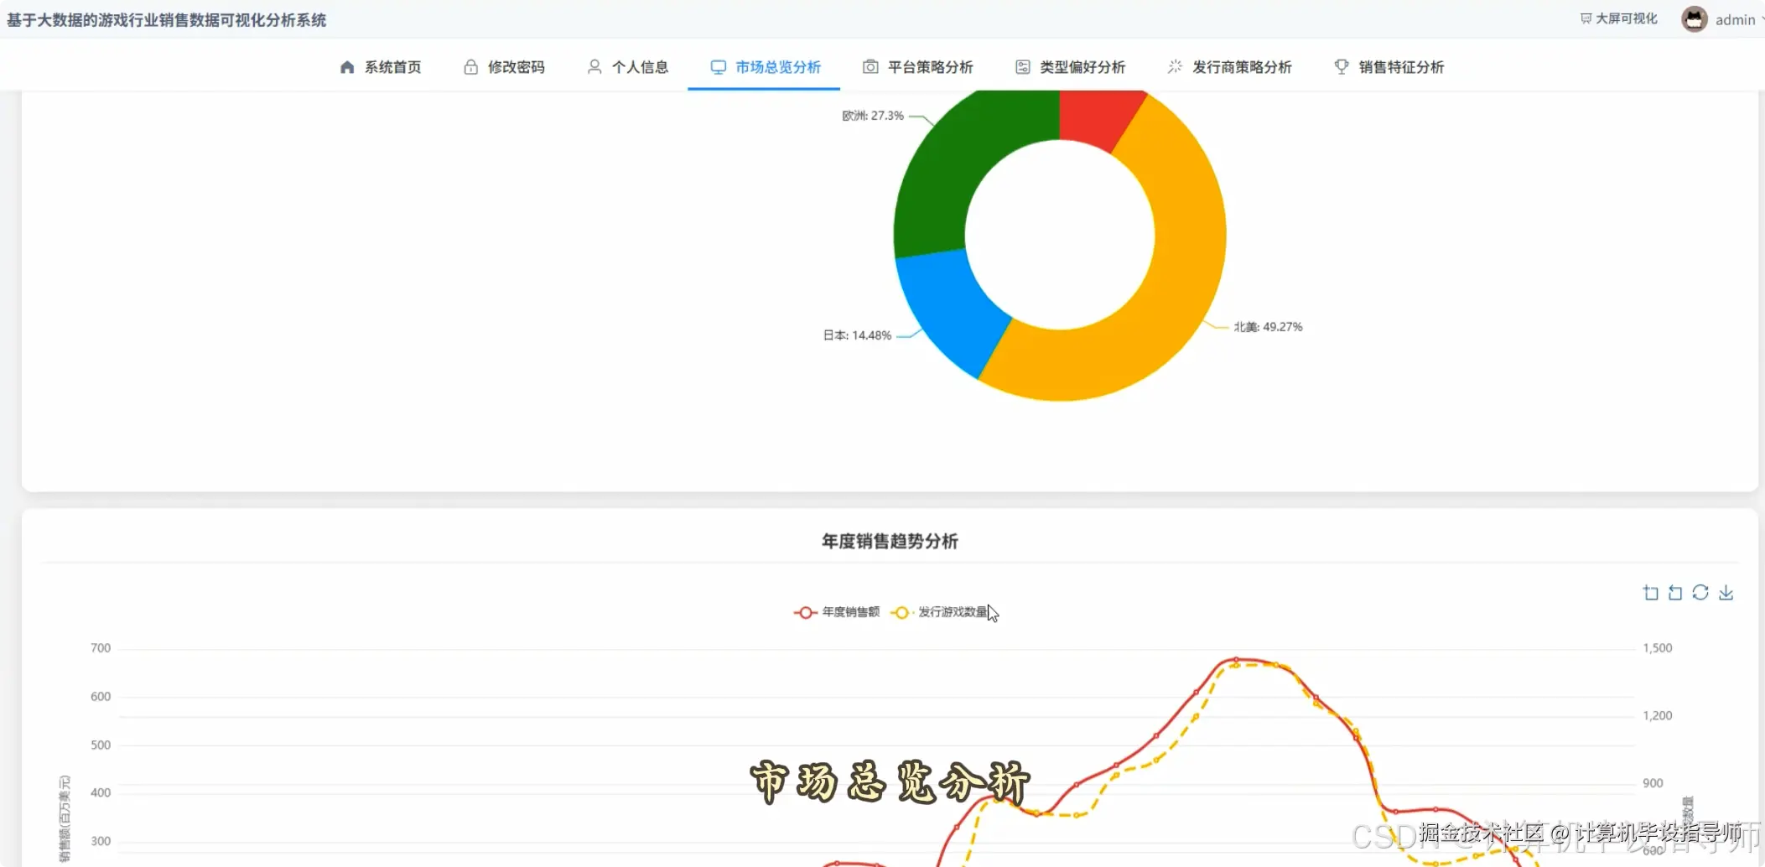The width and height of the screenshot is (1765, 867).
Task: Download the trend chart as image
Action: pyautogui.click(x=1726, y=593)
